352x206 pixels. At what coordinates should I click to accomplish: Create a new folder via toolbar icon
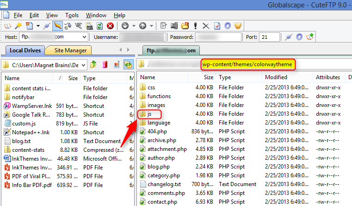185,26
